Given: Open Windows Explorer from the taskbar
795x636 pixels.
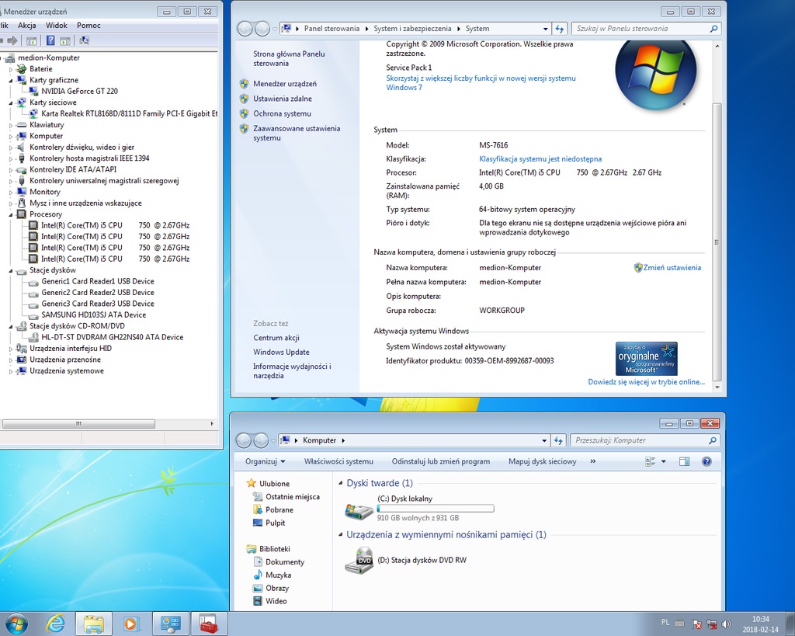Looking at the screenshot, I should 94,624.
